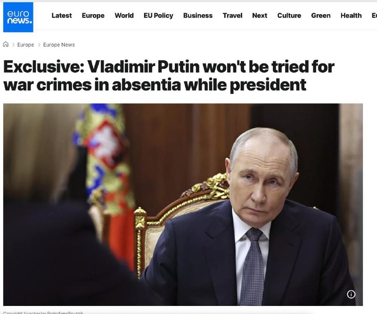This screenshot has width=377, height=314.
Task: Show the image info icon
Action: coord(351,294)
